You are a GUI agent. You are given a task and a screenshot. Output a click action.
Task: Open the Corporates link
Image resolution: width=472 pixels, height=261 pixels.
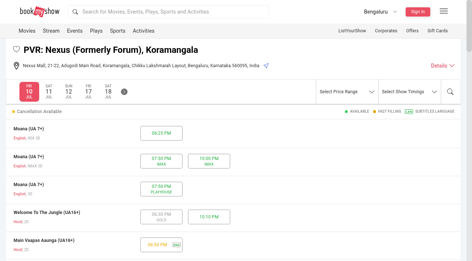click(x=386, y=31)
